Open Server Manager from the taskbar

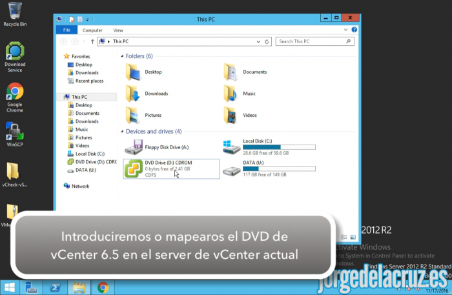click(31, 287)
